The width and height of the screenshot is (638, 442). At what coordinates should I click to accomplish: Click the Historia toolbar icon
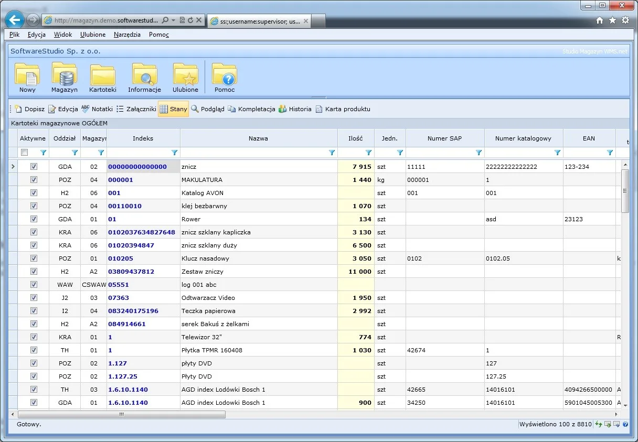(283, 109)
